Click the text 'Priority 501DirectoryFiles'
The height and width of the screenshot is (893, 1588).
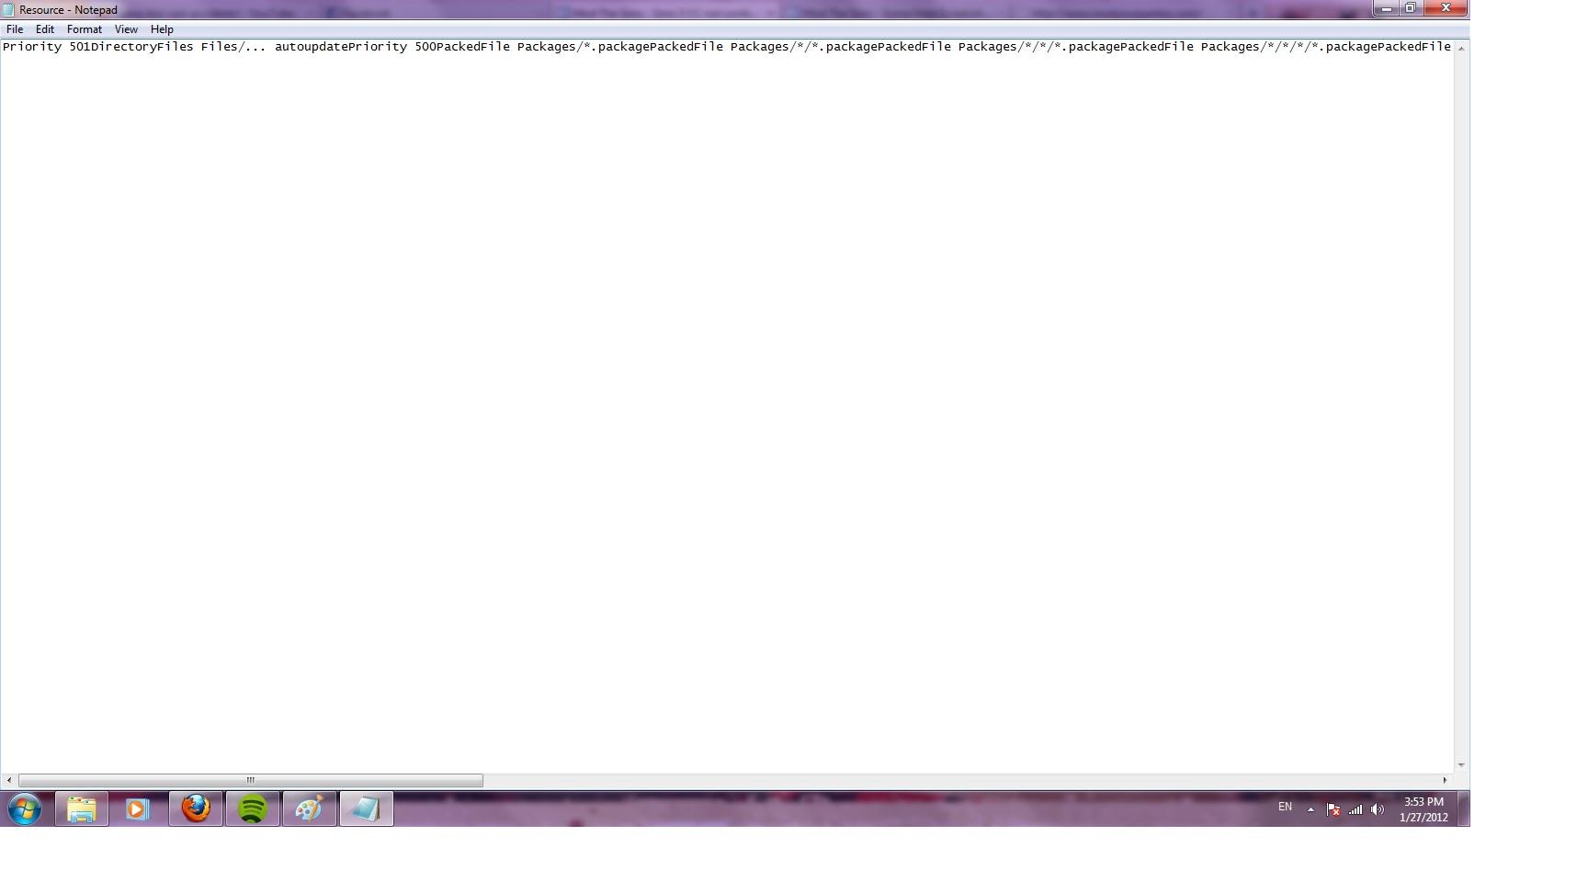98,47
